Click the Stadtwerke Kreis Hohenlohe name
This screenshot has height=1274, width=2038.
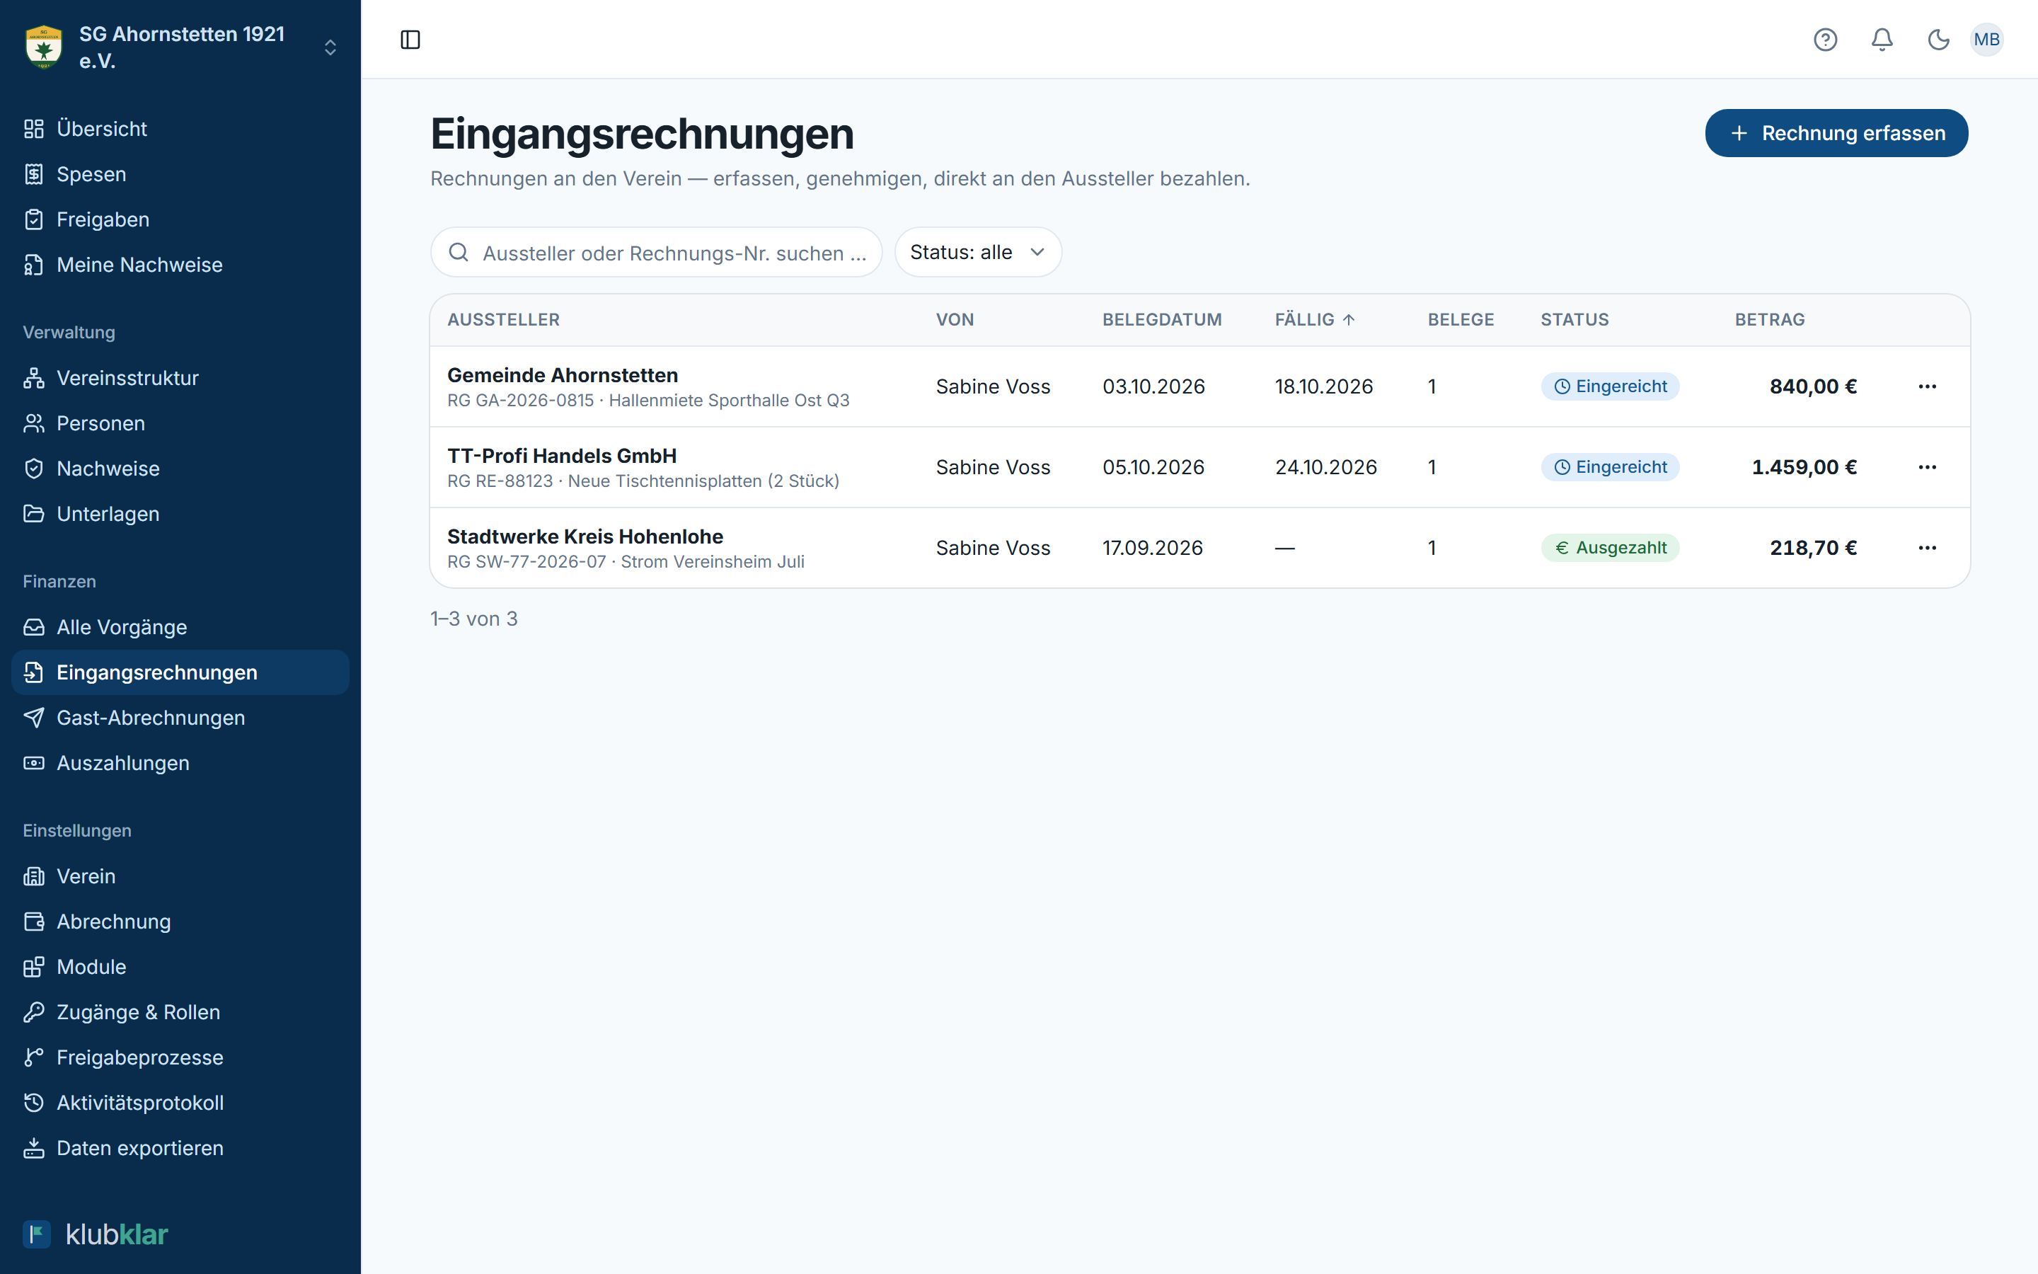(x=585, y=536)
